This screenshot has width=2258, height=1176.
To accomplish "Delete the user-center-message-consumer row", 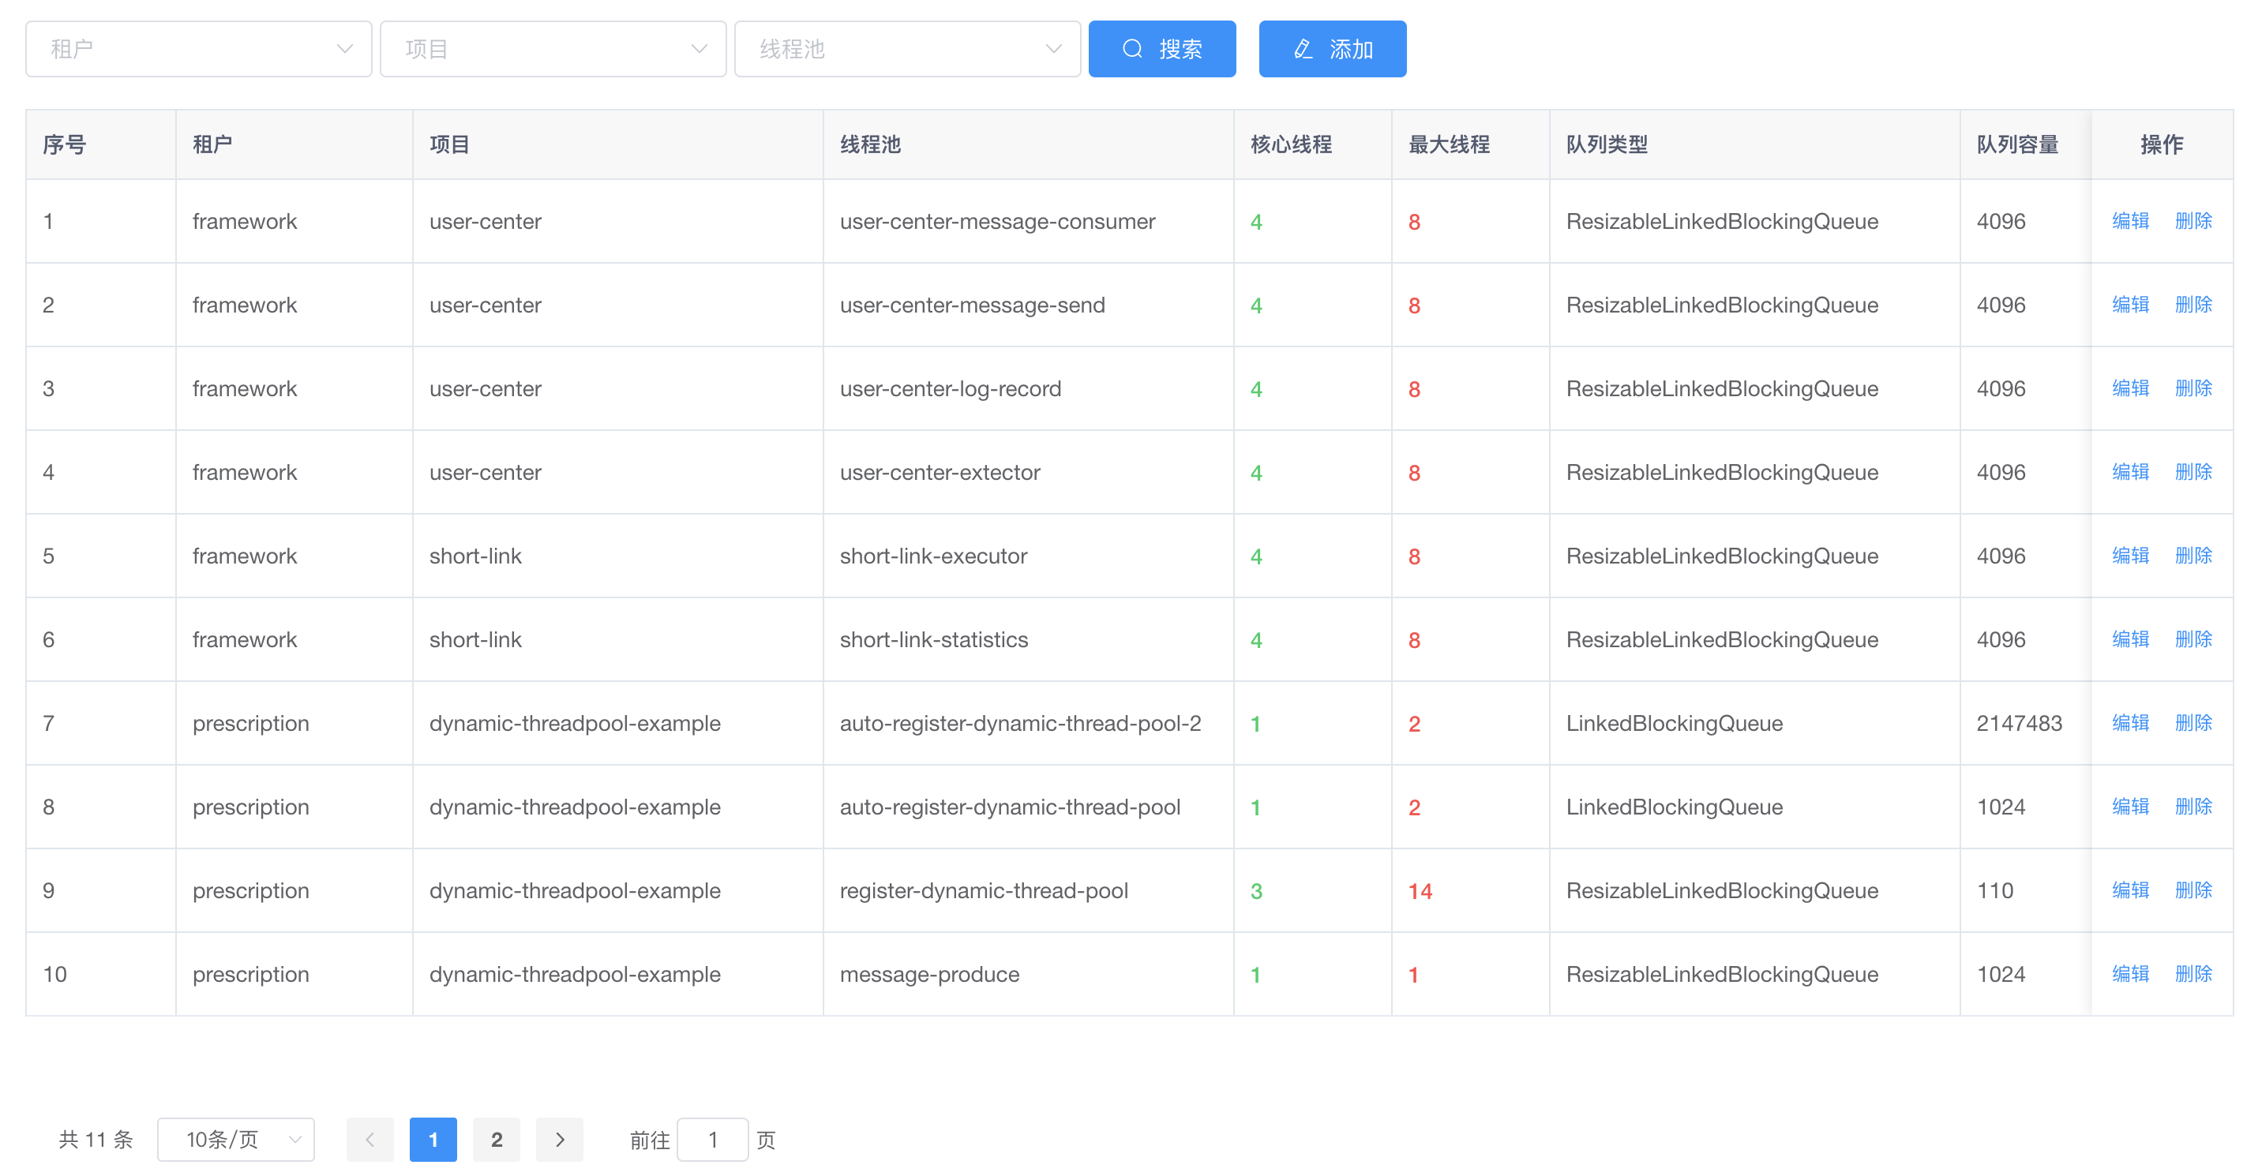I will coord(2193,221).
